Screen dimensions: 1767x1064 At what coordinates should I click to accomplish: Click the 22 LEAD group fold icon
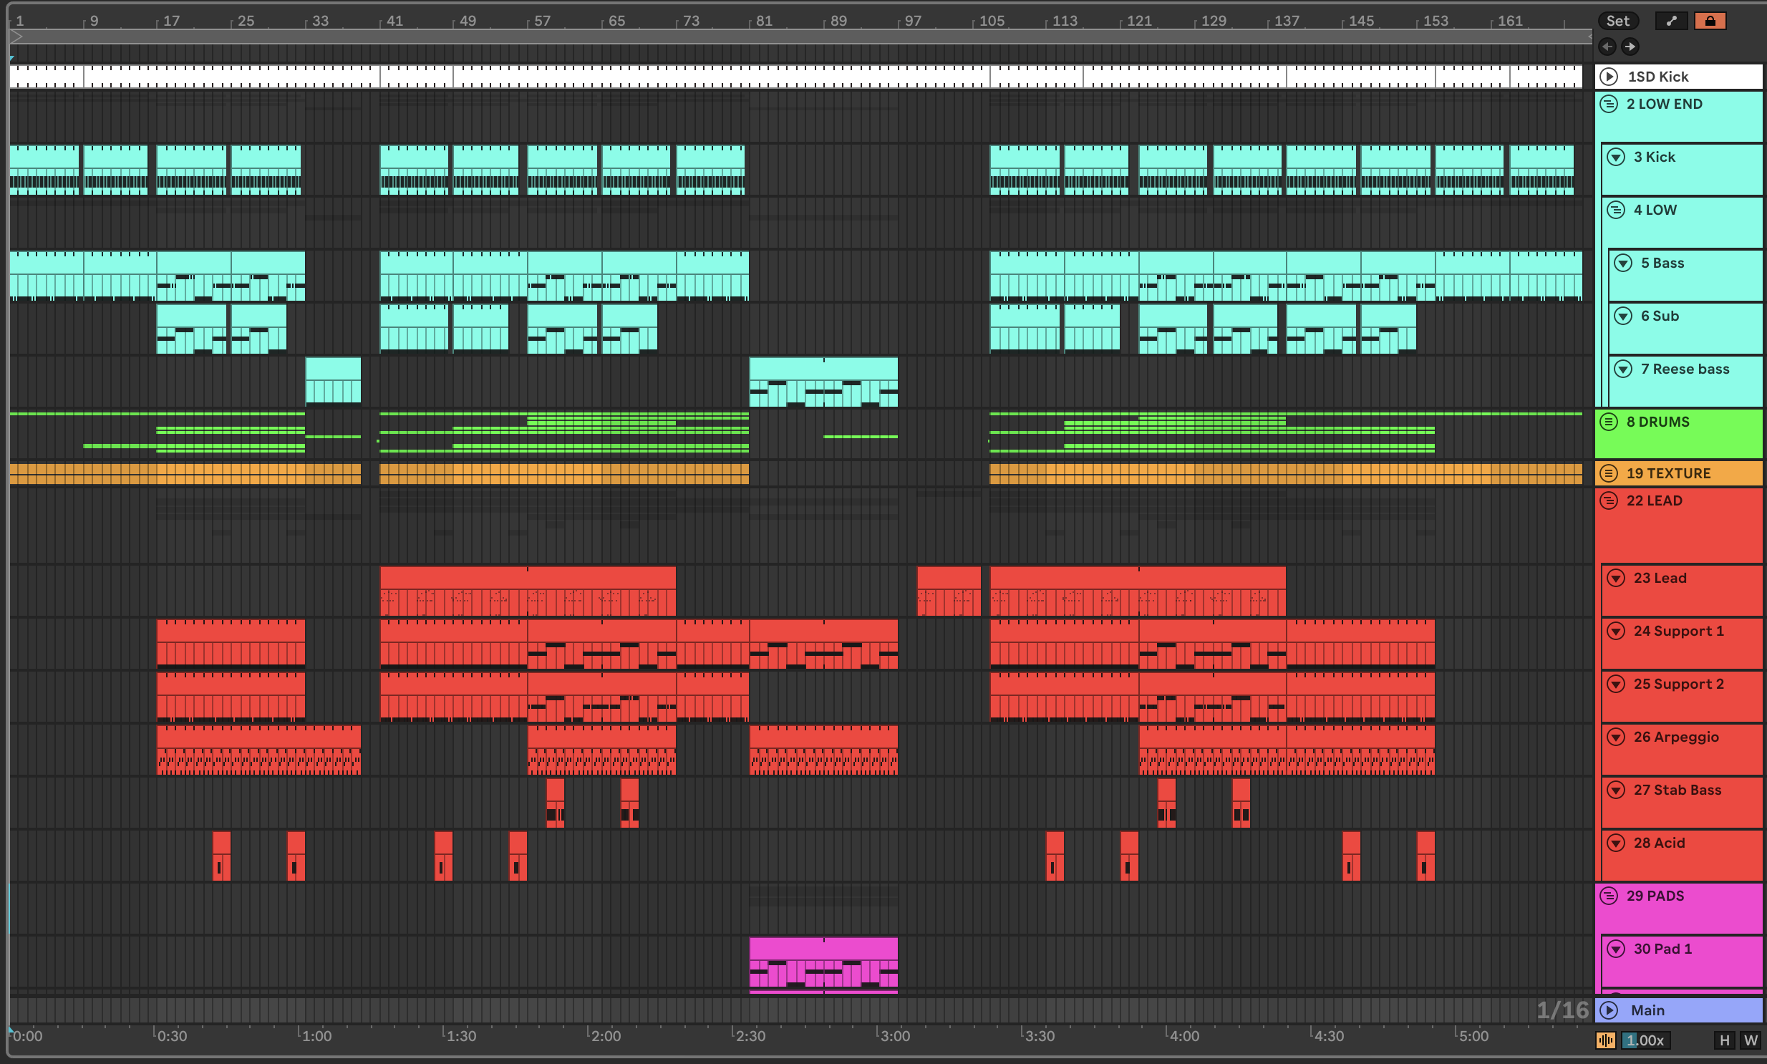1609,500
